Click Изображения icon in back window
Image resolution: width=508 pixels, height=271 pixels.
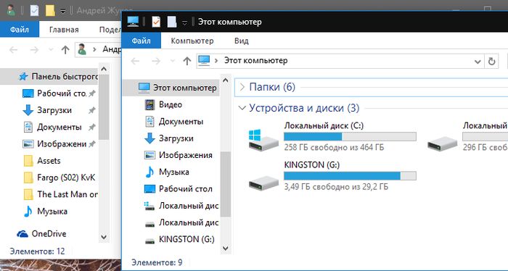(x=28, y=144)
